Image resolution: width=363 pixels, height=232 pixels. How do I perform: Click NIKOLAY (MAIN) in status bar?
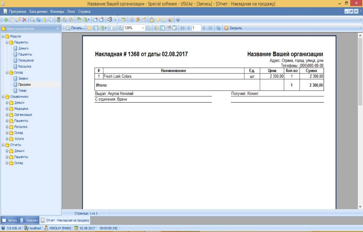click(x=58, y=228)
